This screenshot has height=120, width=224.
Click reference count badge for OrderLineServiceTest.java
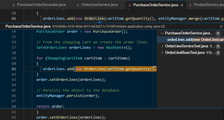click(x=218, y=46)
